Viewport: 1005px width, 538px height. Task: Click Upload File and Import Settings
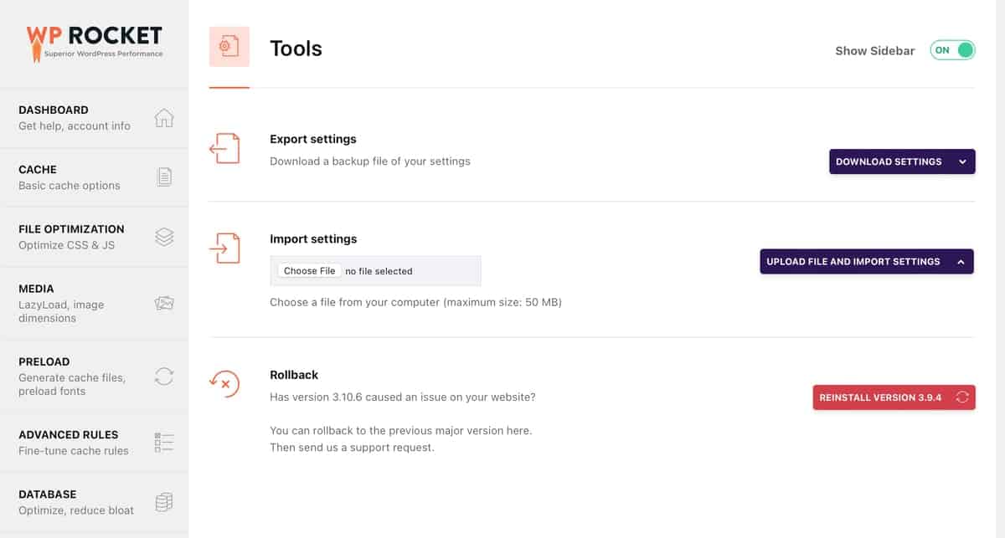(x=867, y=261)
